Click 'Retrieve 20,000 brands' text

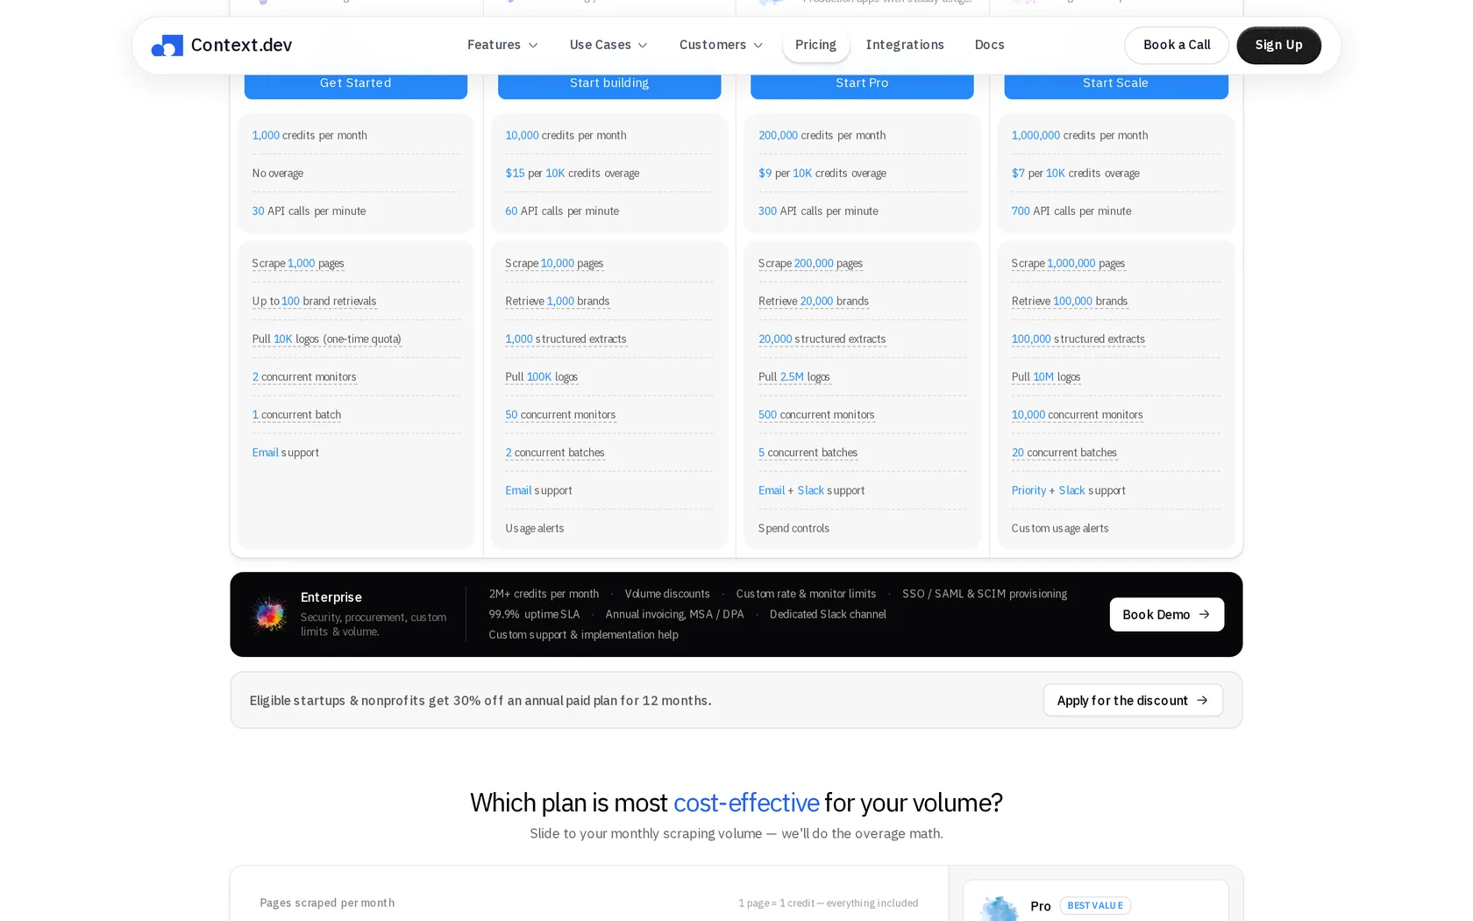point(814,302)
